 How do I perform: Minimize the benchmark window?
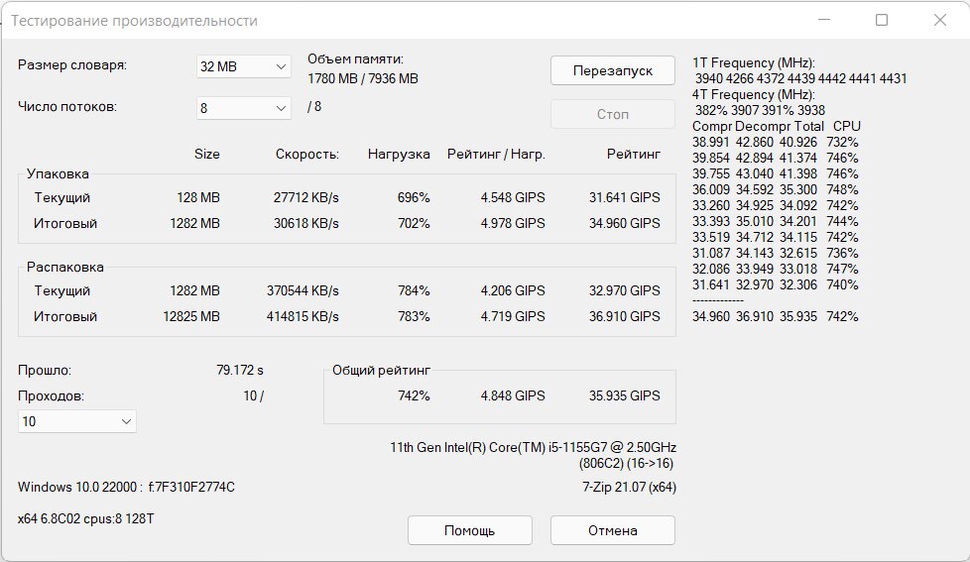click(x=824, y=20)
